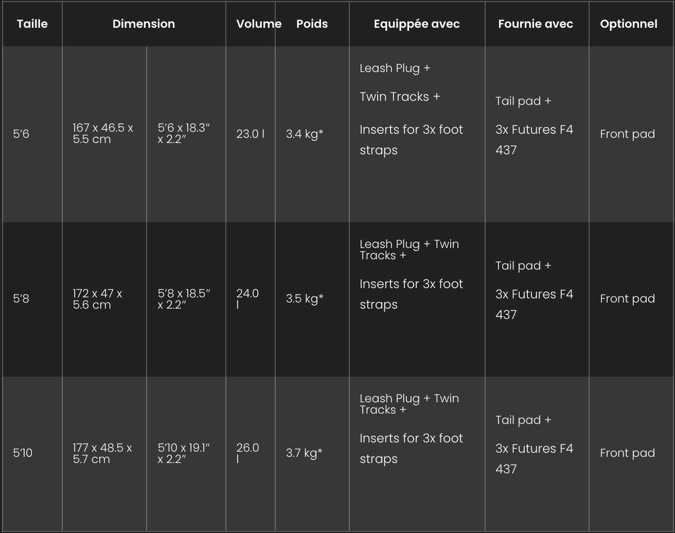The height and width of the screenshot is (533, 675).
Task: Select the 5'10 size cell
Action: 23,453
